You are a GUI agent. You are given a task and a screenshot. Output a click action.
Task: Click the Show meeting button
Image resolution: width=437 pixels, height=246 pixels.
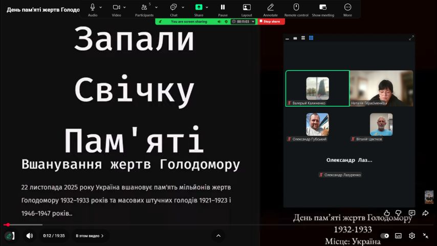click(x=322, y=8)
